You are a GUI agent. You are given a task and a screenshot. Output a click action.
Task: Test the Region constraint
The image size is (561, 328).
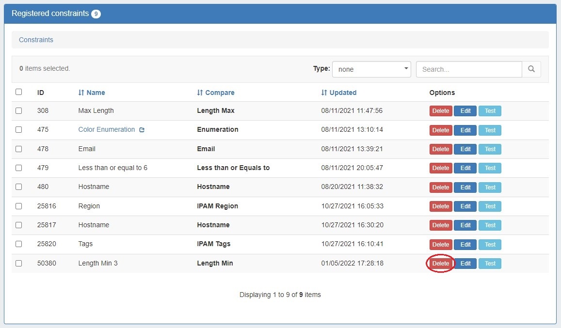coord(490,206)
